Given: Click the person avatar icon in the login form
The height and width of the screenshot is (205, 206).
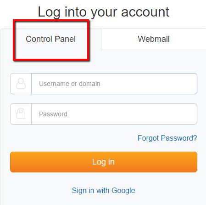Looking at the screenshot, I should (x=21, y=84).
